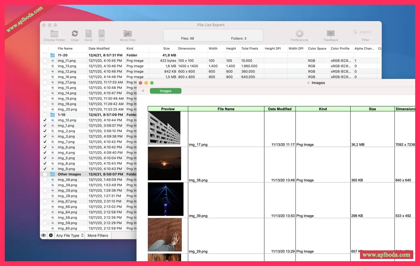This screenshot has width=420, height=266.
Task: Click the "sRGB IEC6..." profile cell for img_16.png
Action: tap(341, 77)
